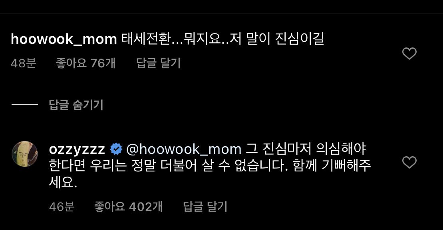Open the ozzyzzz profile picture avatar

[x=25, y=154]
